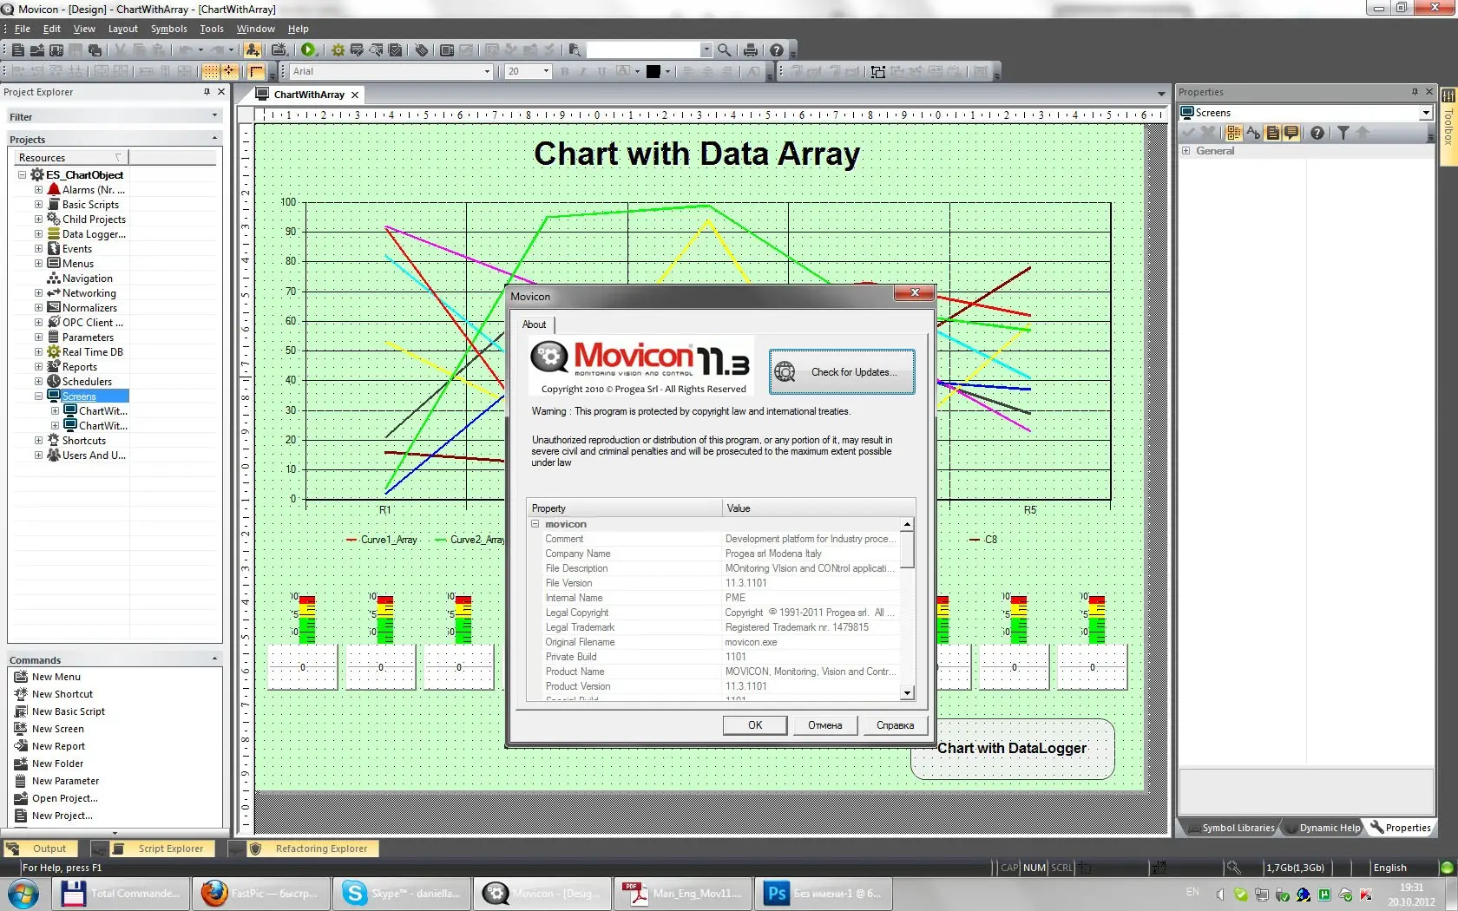This screenshot has height=911, width=1458.
Task: Toggle grid display in layout toolbar
Action: (x=211, y=72)
